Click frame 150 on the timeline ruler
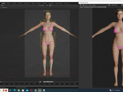The height and width of the screenshot is (92, 123). [59, 84]
